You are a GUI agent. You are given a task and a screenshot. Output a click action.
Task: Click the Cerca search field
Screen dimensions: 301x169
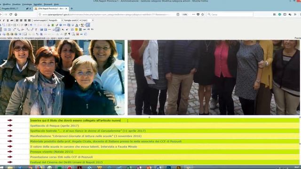coord(230,15)
